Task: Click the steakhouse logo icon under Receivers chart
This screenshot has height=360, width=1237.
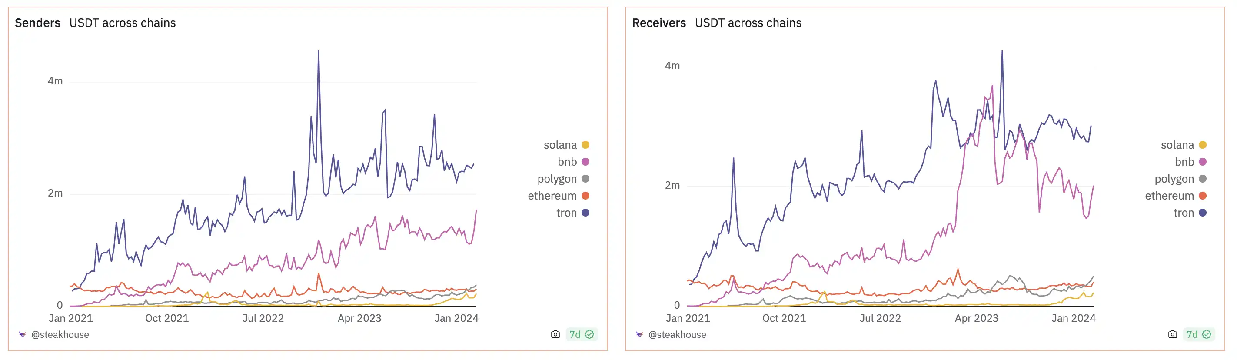Action: pos(640,334)
